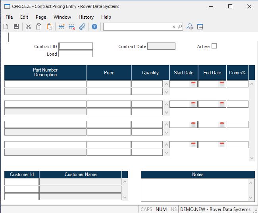Click the paperclip attachments icon

[x=82, y=27]
